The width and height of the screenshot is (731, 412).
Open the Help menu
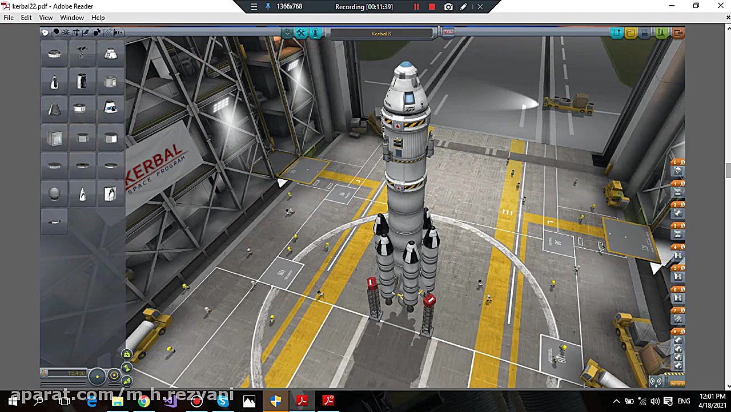98,18
